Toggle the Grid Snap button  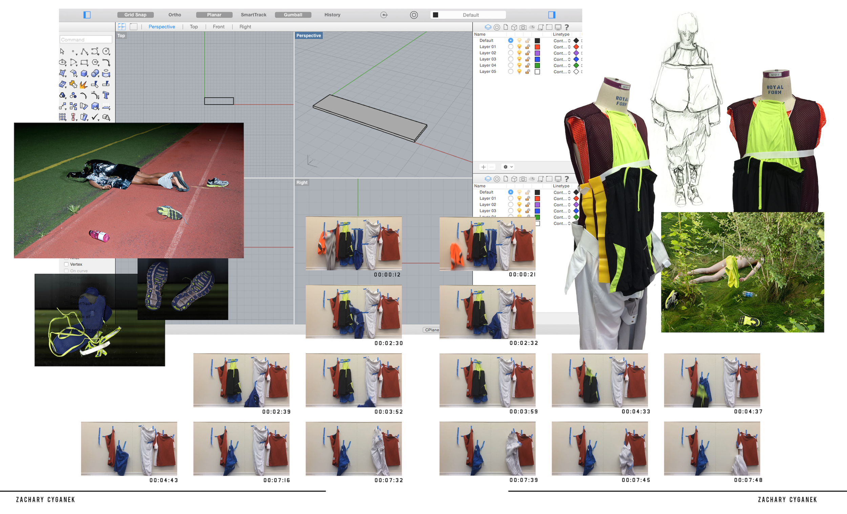point(136,15)
